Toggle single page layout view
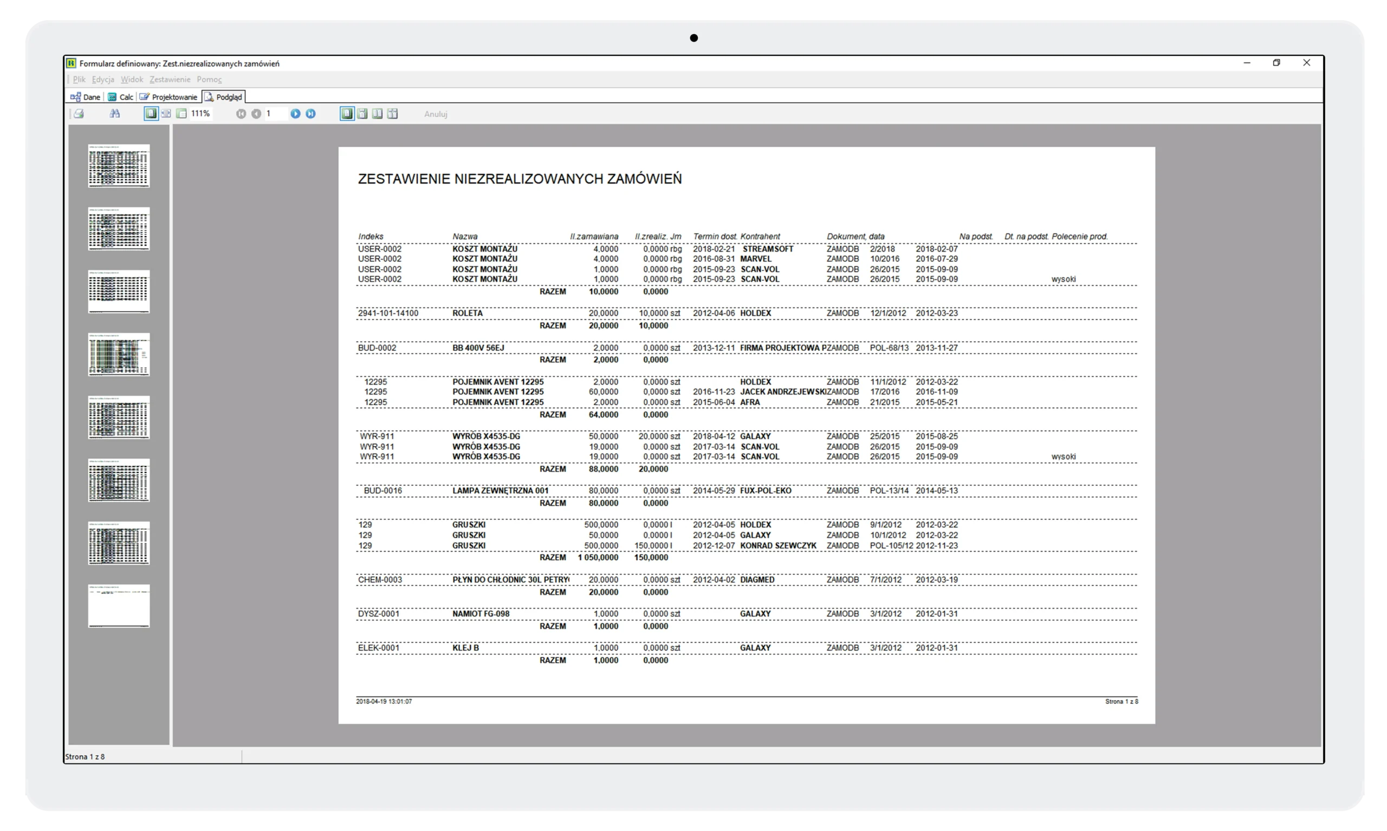The width and height of the screenshot is (1387, 831). 347,114
